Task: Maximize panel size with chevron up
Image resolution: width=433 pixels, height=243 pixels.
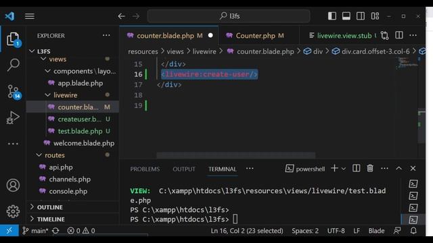Action: [398, 168]
